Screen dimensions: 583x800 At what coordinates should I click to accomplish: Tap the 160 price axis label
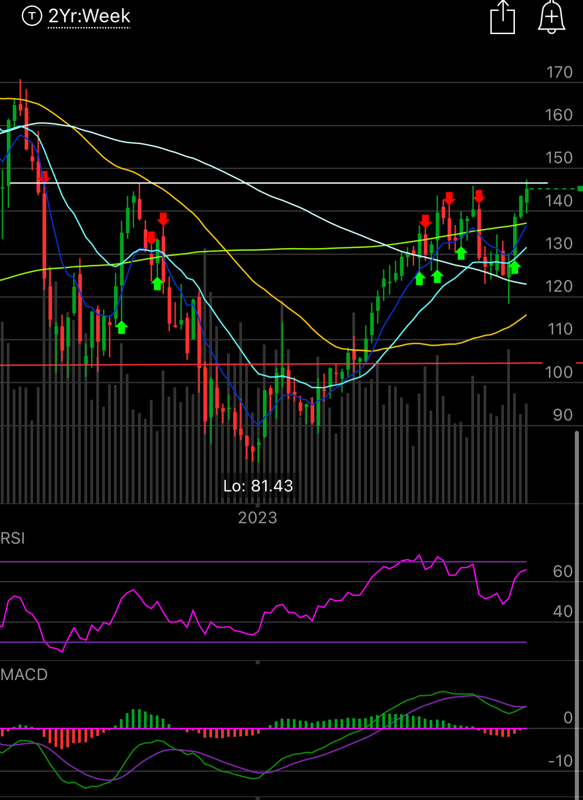click(559, 115)
